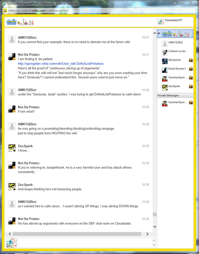Click the input box scroll down arrow

154,245
